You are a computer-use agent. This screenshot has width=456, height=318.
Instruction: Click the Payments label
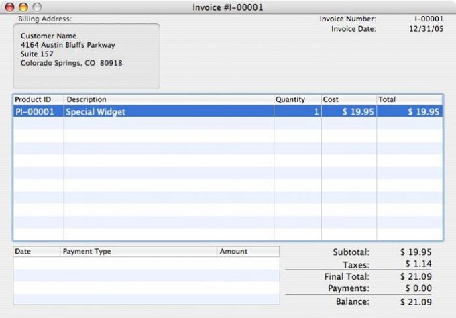coord(349,288)
